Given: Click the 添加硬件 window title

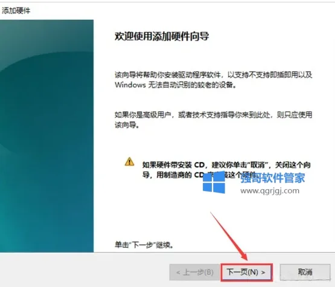Looking at the screenshot, I should 16,10.
